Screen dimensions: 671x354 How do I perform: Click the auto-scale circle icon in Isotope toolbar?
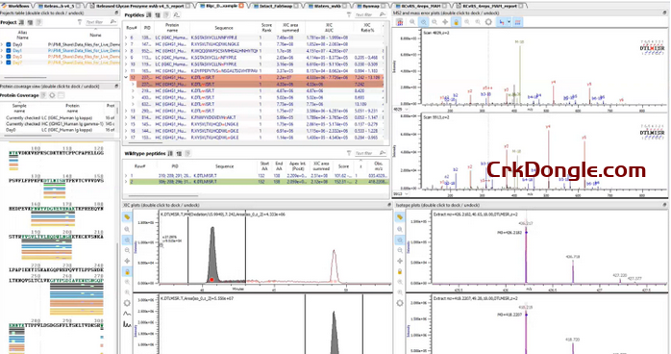click(399, 303)
